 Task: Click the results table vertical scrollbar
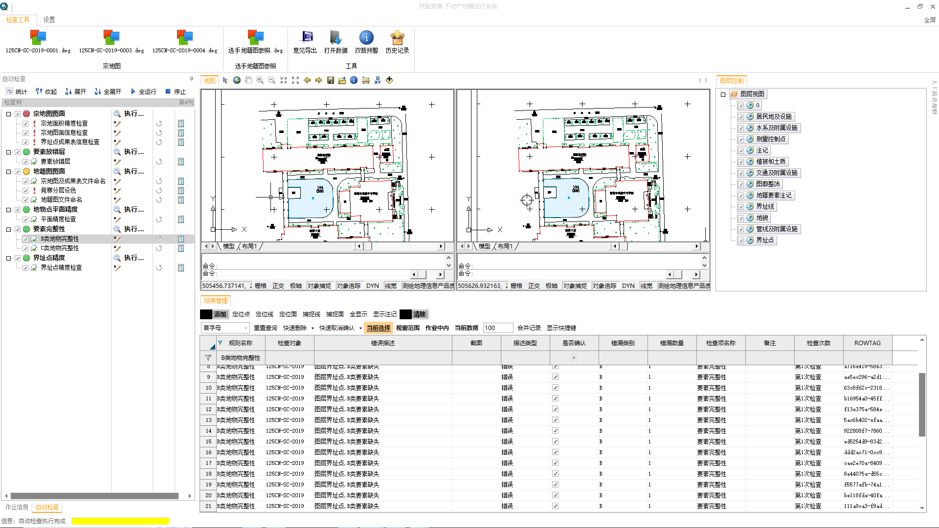click(922, 405)
